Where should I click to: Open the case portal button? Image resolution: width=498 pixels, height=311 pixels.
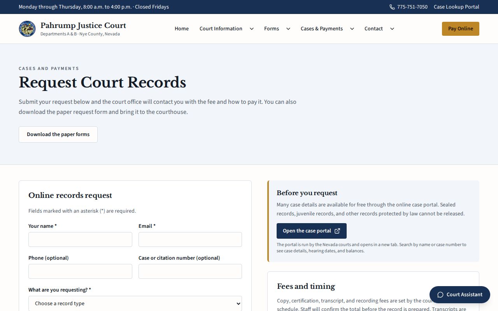point(312,231)
